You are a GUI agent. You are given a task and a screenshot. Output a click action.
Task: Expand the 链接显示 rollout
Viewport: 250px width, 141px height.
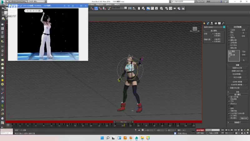(x=237, y=123)
